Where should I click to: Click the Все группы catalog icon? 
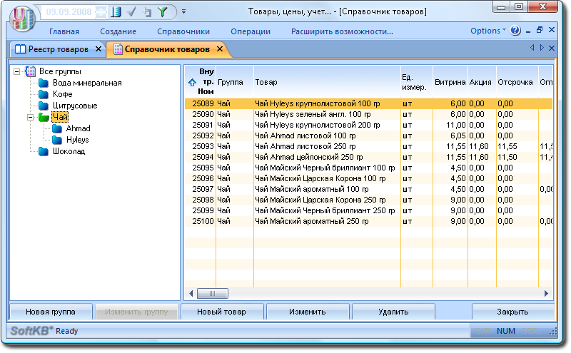(x=30, y=71)
